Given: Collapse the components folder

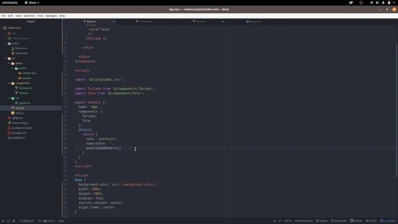Looking at the screenshot, I should coord(9,83).
